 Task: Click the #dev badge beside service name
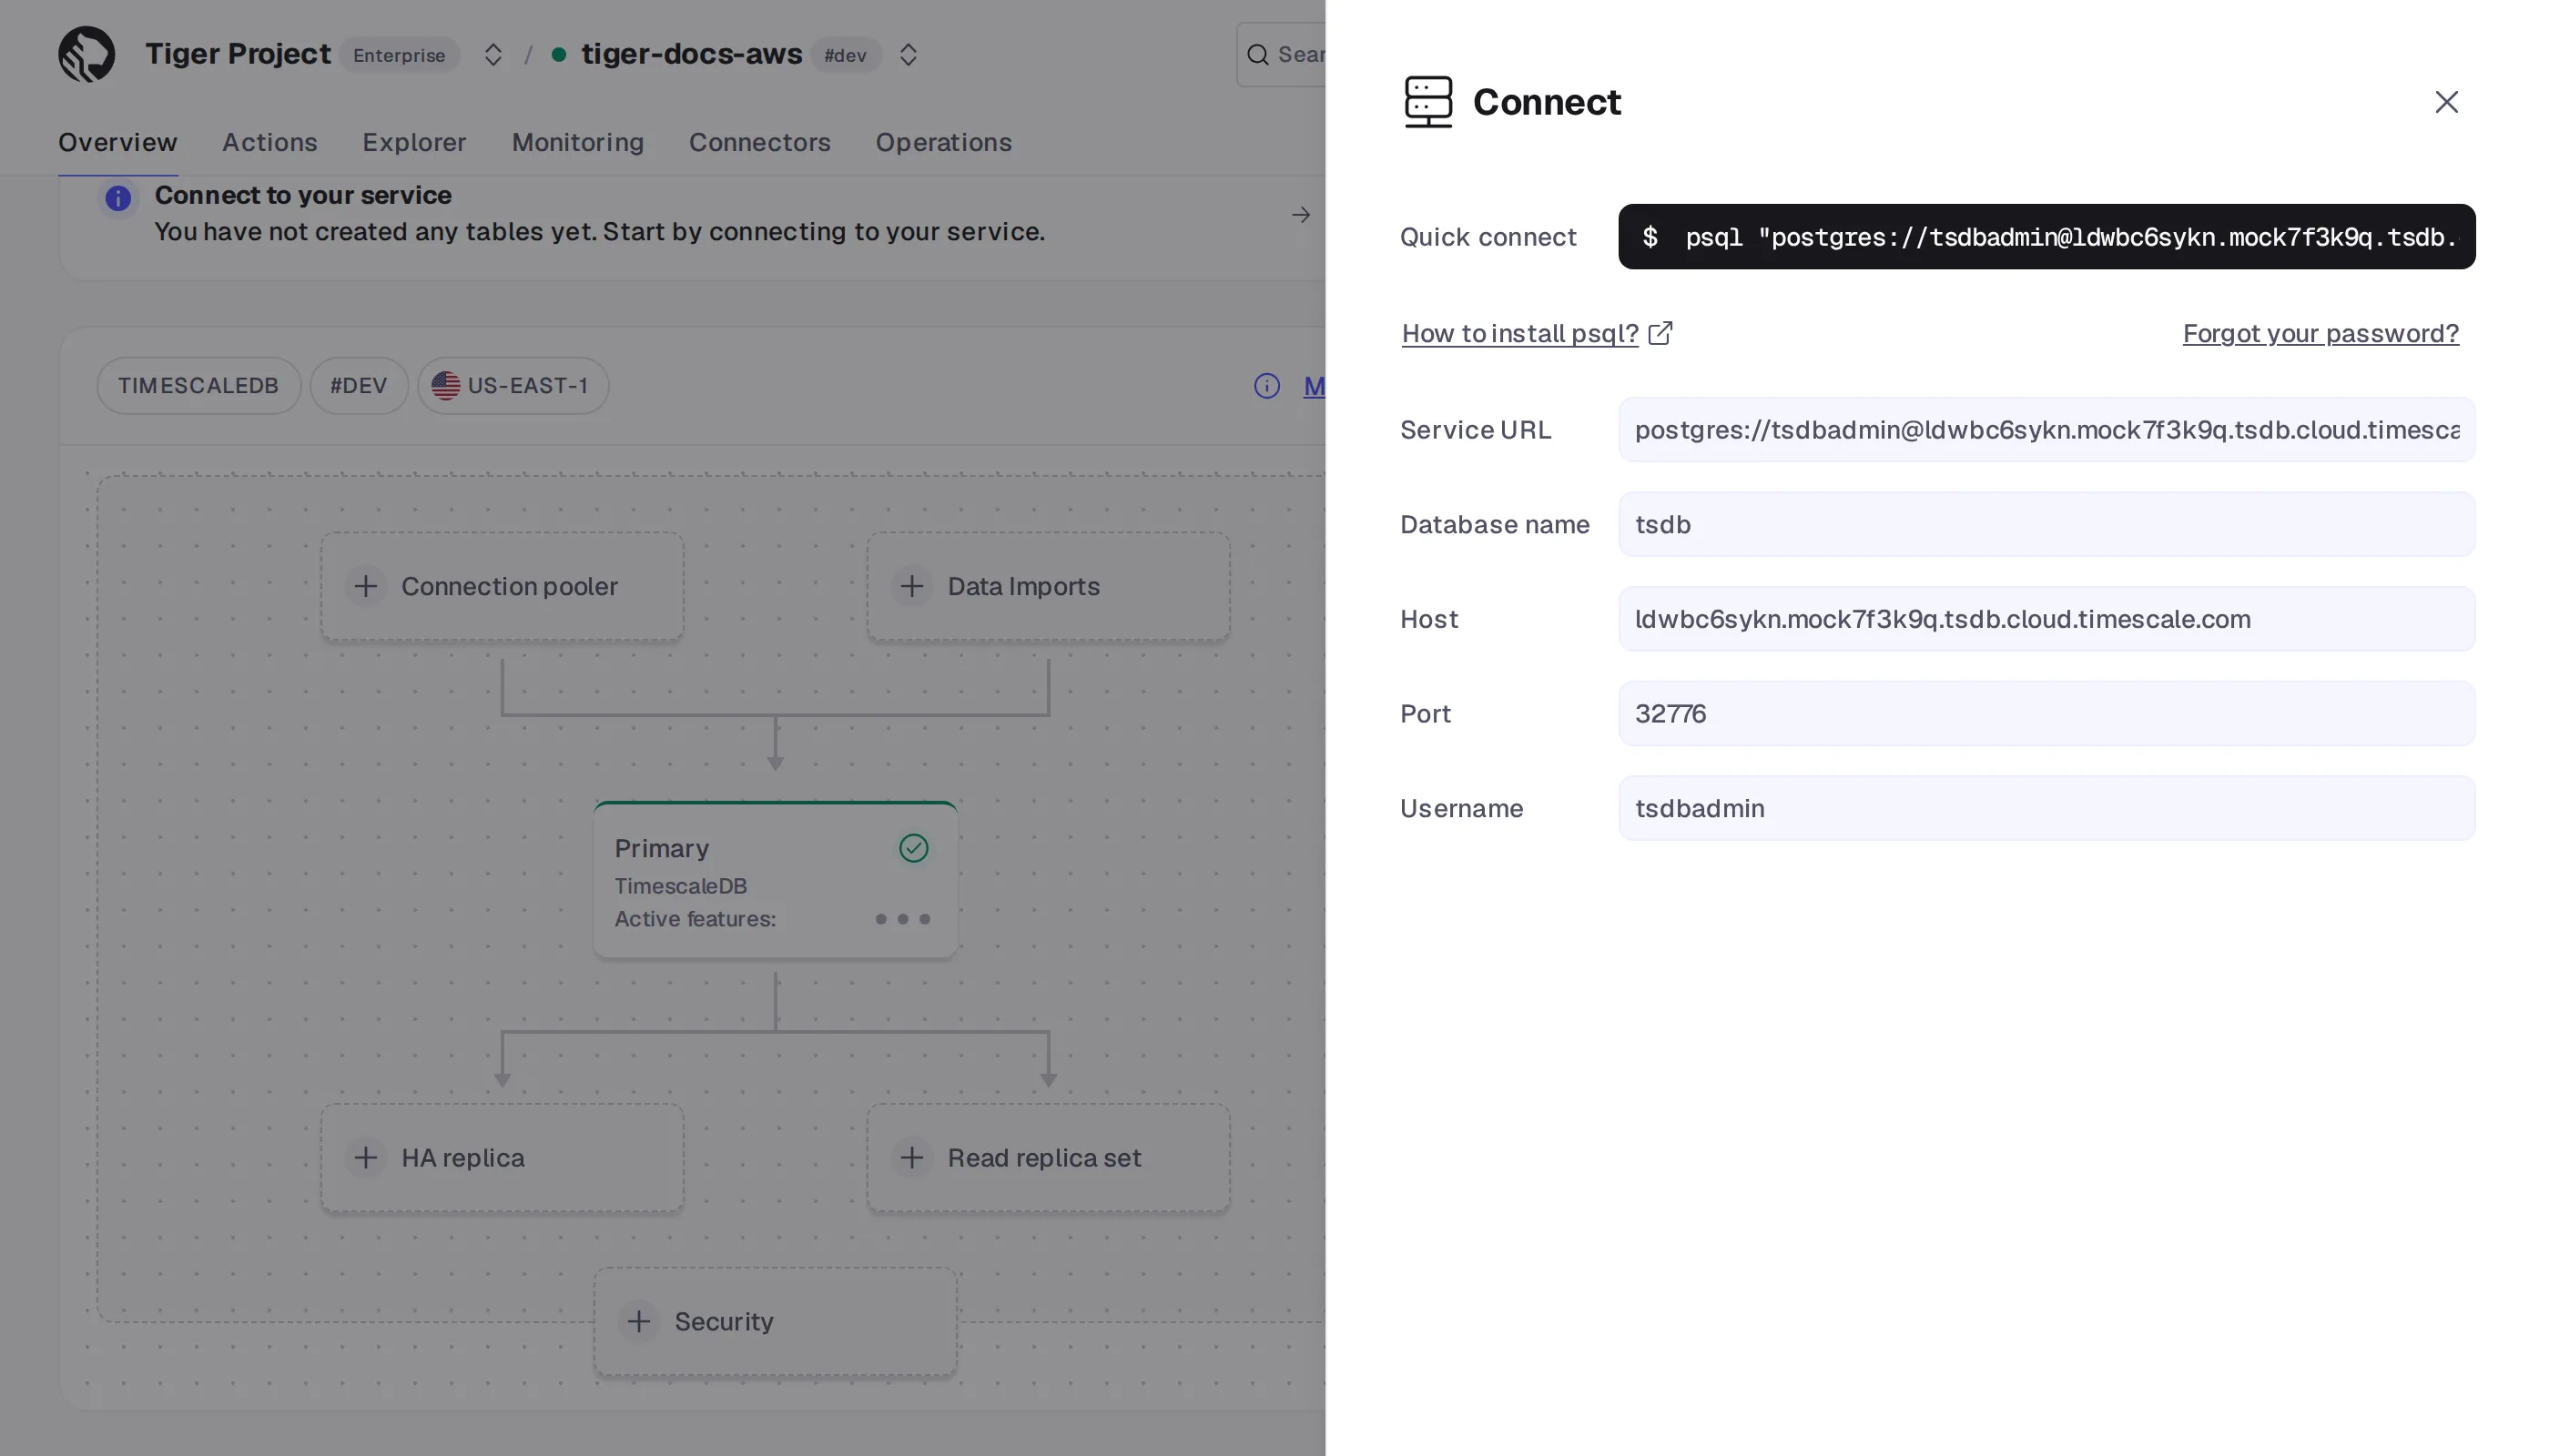pyautogui.click(x=846, y=55)
